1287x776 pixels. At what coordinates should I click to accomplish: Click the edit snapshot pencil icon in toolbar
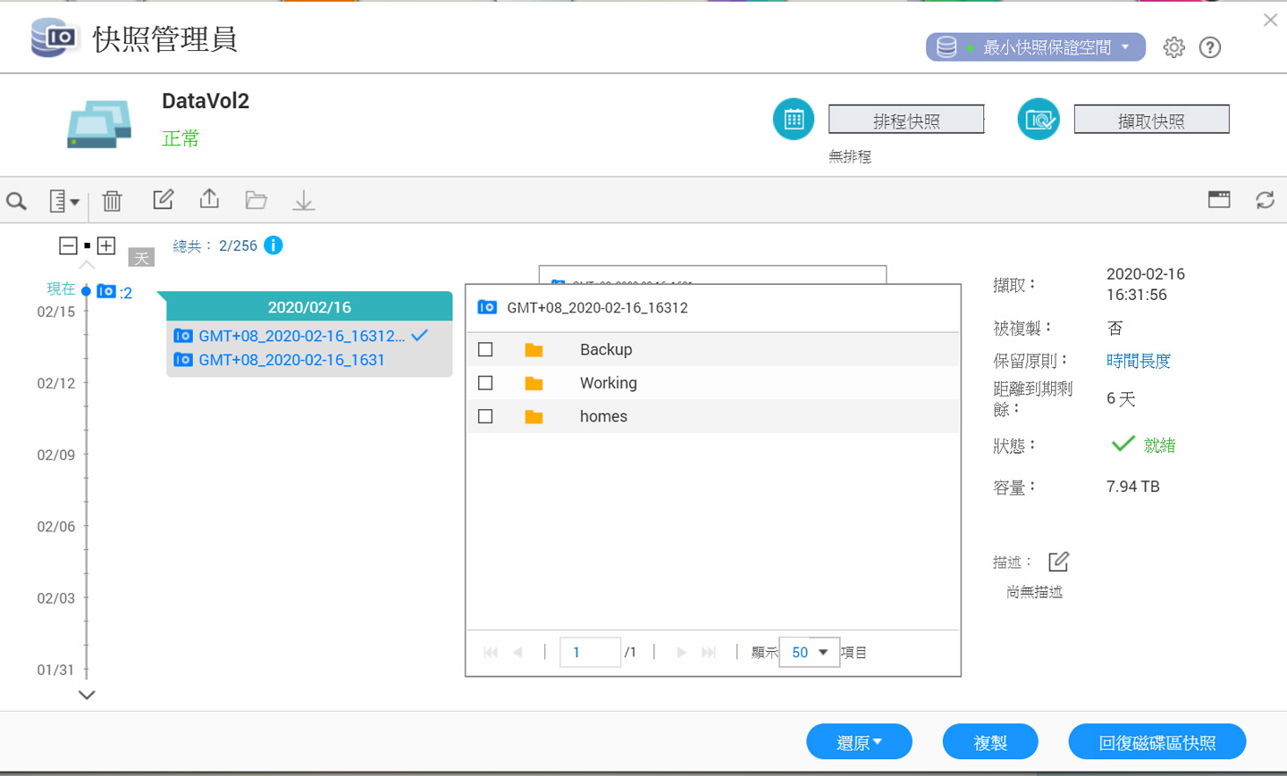click(x=163, y=200)
